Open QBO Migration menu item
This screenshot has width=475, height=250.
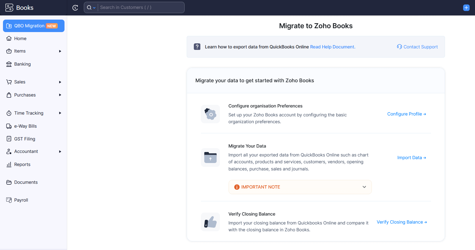click(34, 26)
